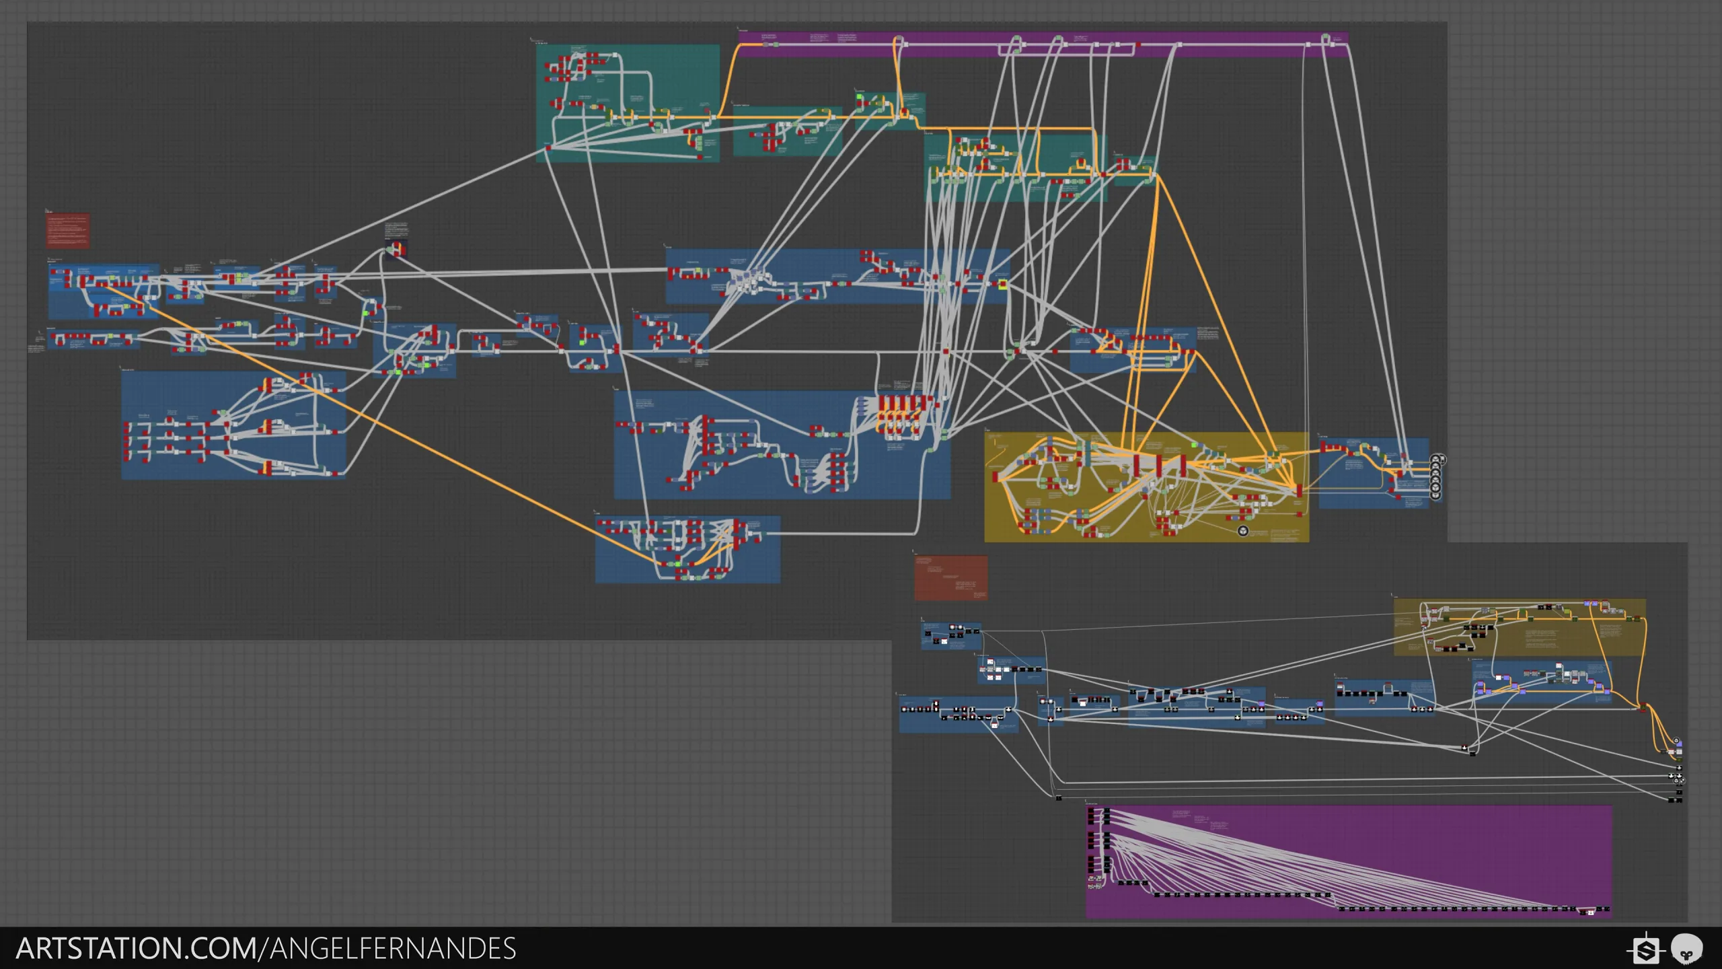Select the large purple frame with fanned-out wires
This screenshot has height=969, width=1722.
tap(1349, 861)
